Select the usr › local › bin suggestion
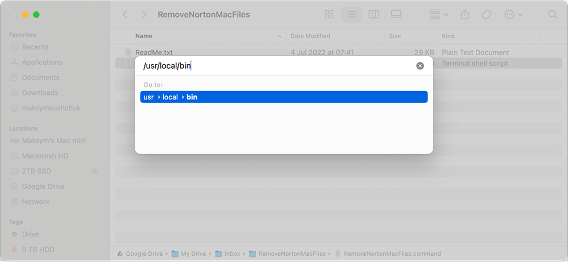Image resolution: width=568 pixels, height=262 pixels. click(284, 97)
